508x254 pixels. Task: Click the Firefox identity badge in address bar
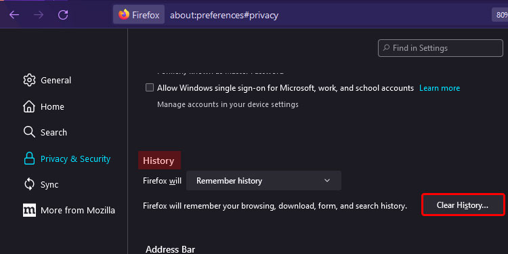pos(139,15)
